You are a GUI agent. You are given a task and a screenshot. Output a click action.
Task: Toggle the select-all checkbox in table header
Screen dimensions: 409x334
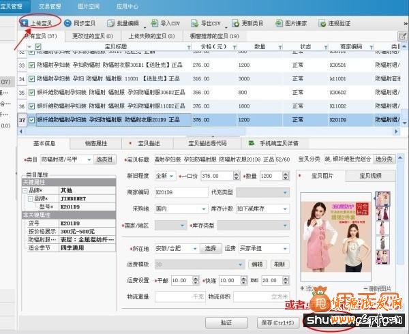pyautogui.click(x=28, y=46)
